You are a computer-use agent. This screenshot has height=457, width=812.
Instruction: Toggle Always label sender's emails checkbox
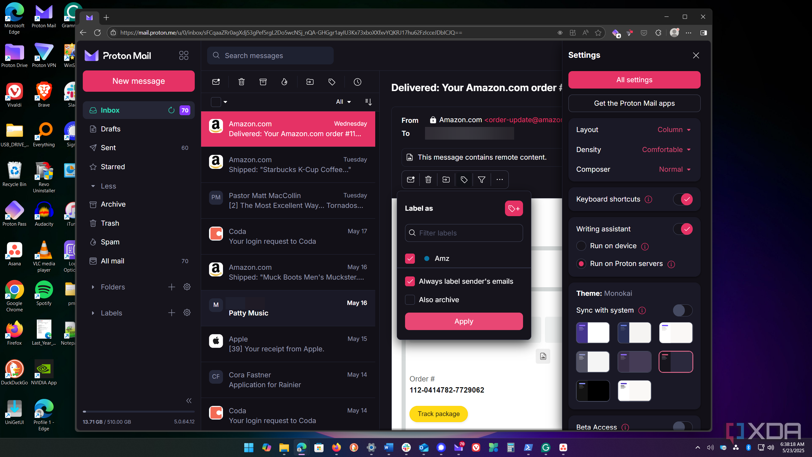tap(410, 281)
